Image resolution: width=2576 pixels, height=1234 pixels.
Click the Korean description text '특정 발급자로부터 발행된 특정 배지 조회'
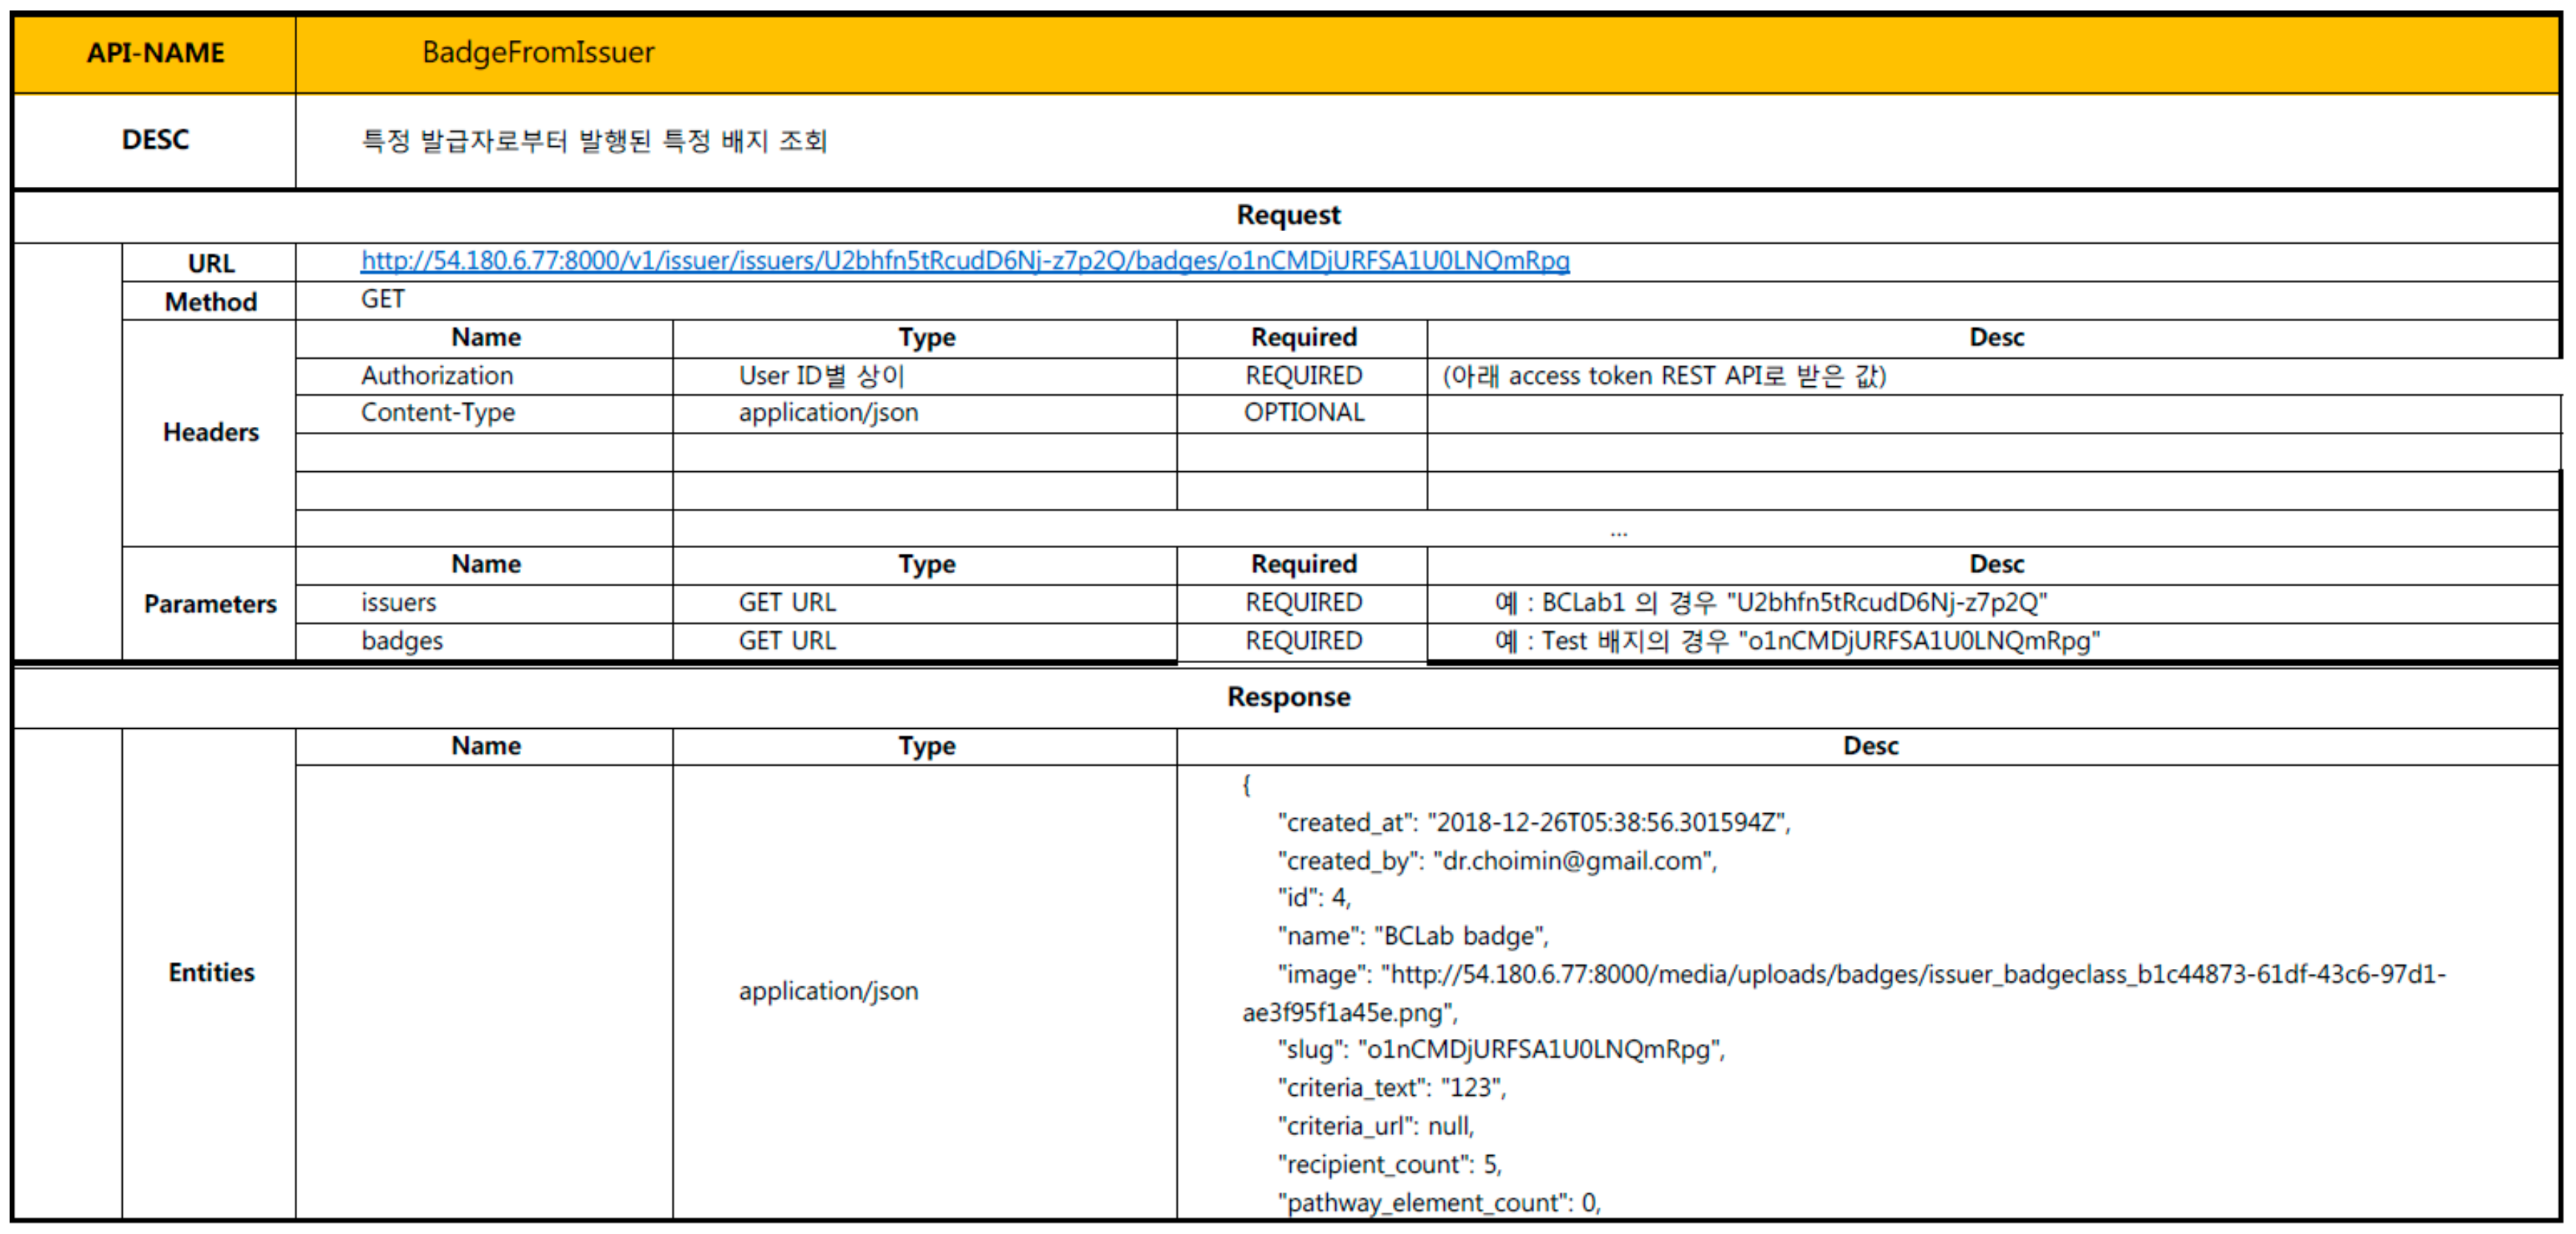click(x=594, y=141)
